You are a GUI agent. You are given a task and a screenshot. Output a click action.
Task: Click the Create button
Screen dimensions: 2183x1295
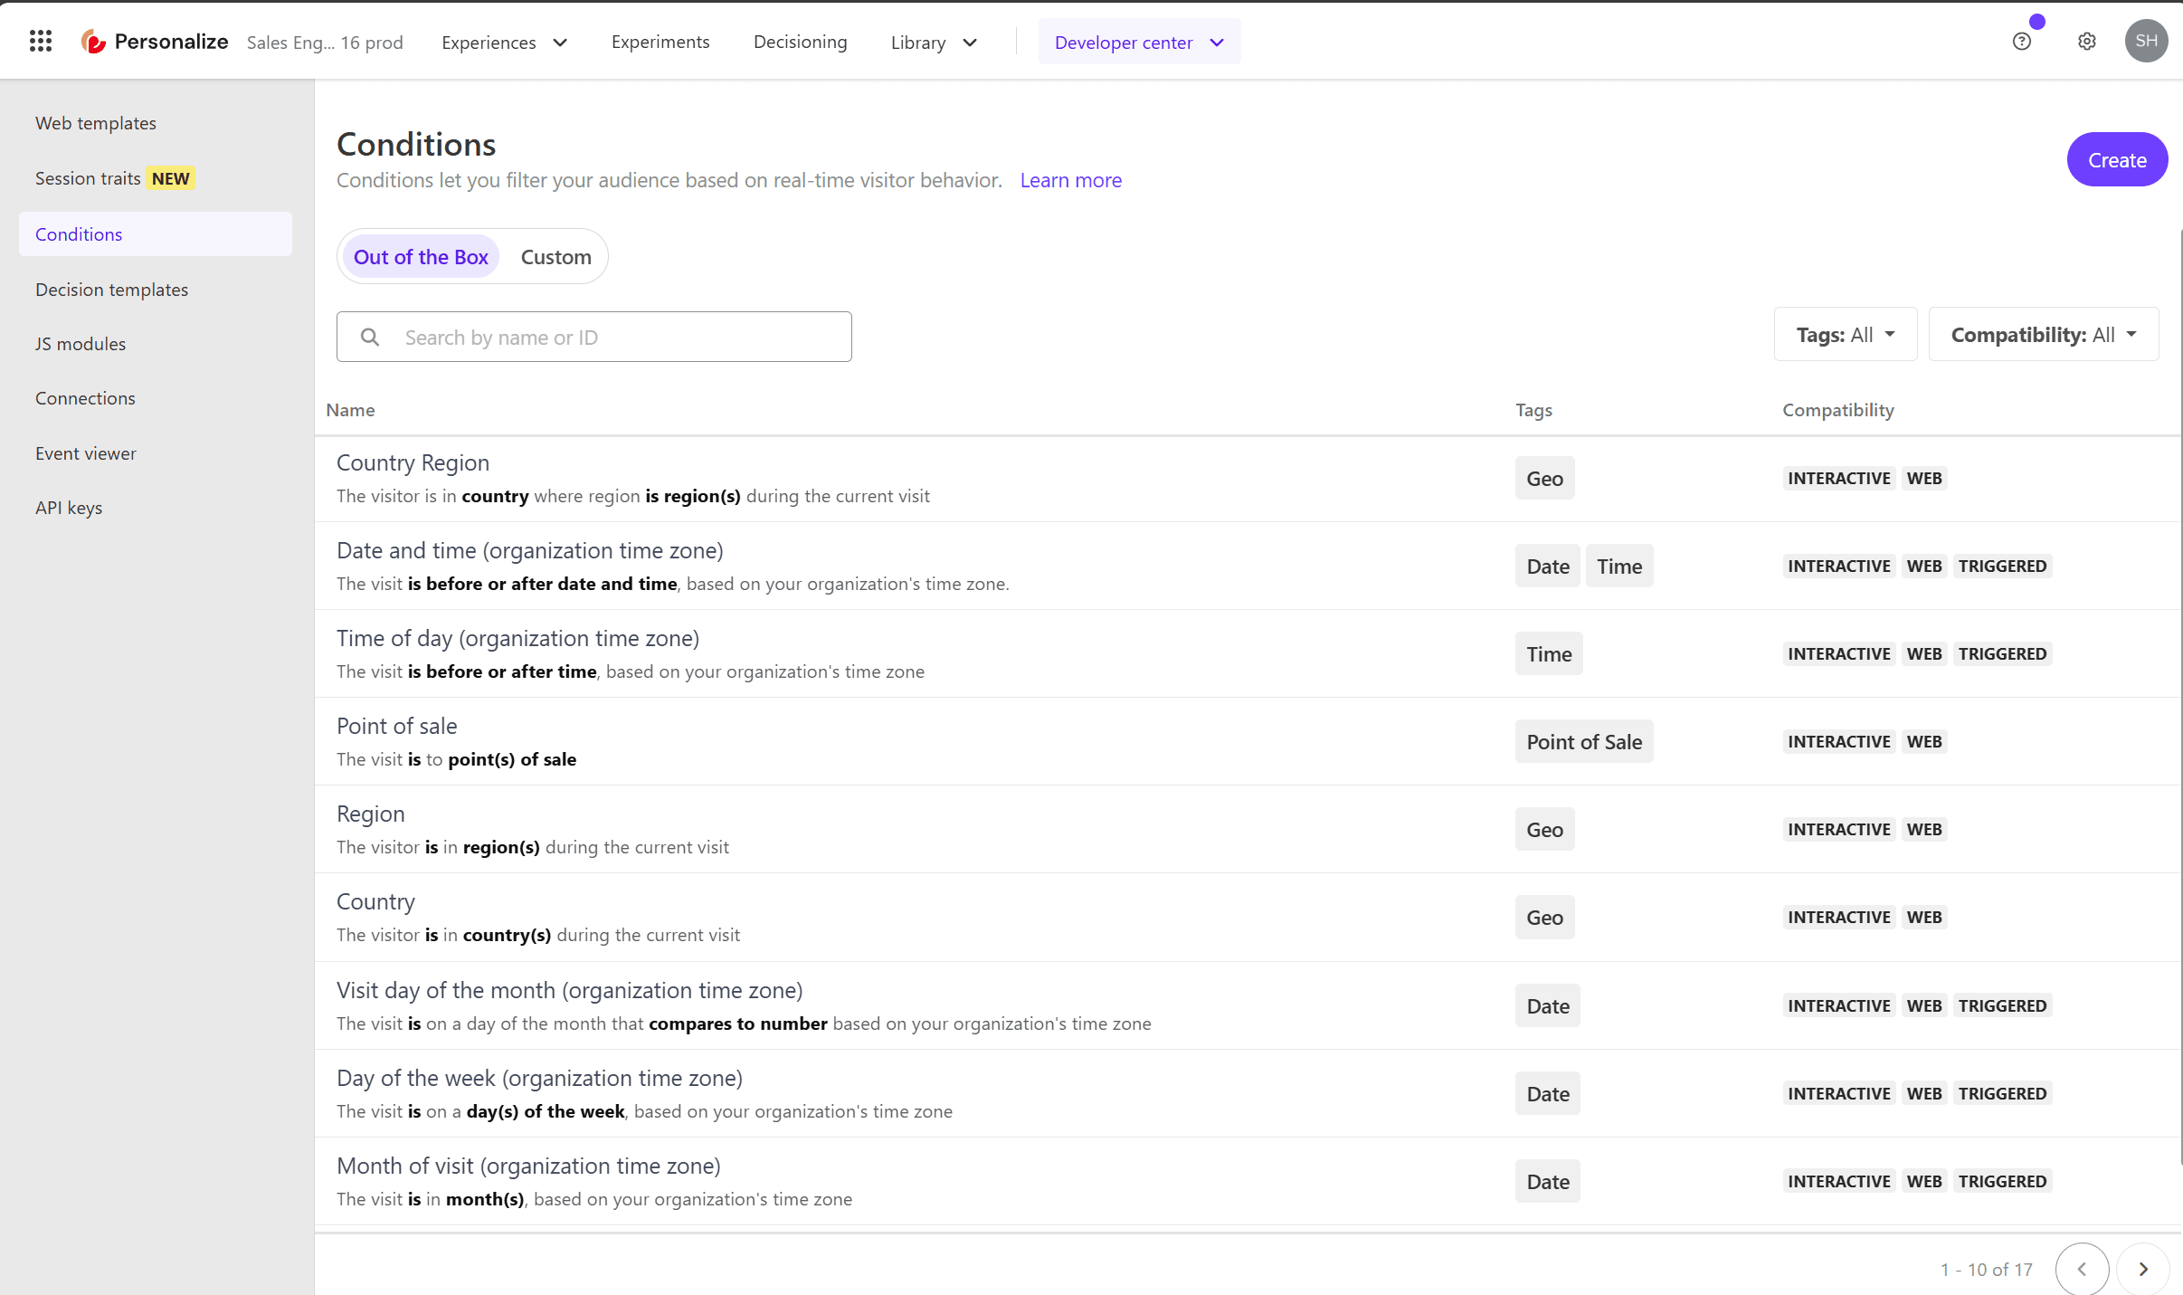pos(2116,160)
